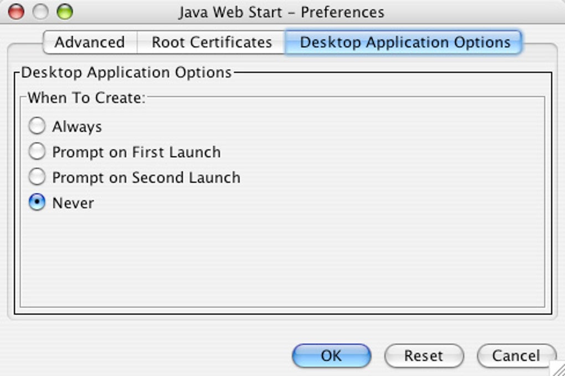Select the Desktop Application Options tab
This screenshot has height=376, width=565.
[404, 43]
